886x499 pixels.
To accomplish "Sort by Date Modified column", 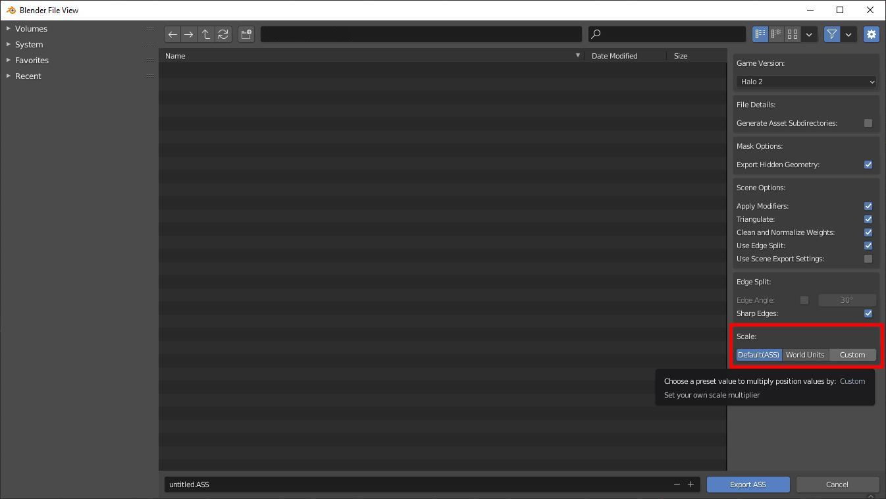I will (626, 56).
